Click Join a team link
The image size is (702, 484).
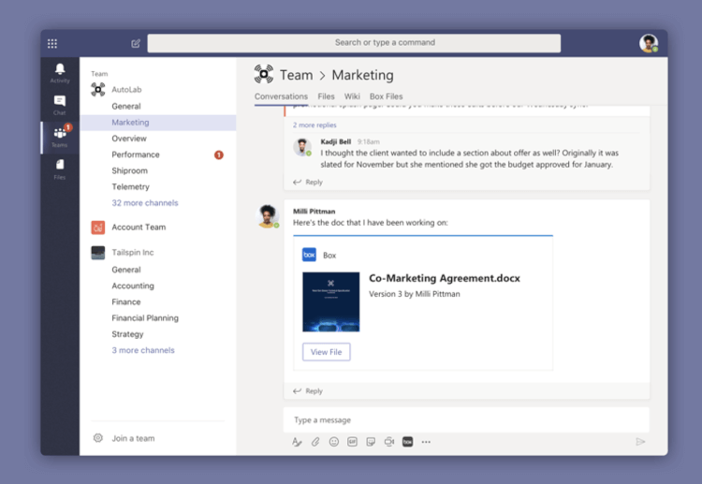(133, 438)
